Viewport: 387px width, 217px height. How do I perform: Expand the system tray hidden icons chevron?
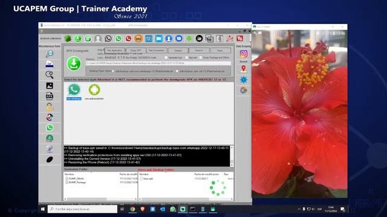[299, 209]
